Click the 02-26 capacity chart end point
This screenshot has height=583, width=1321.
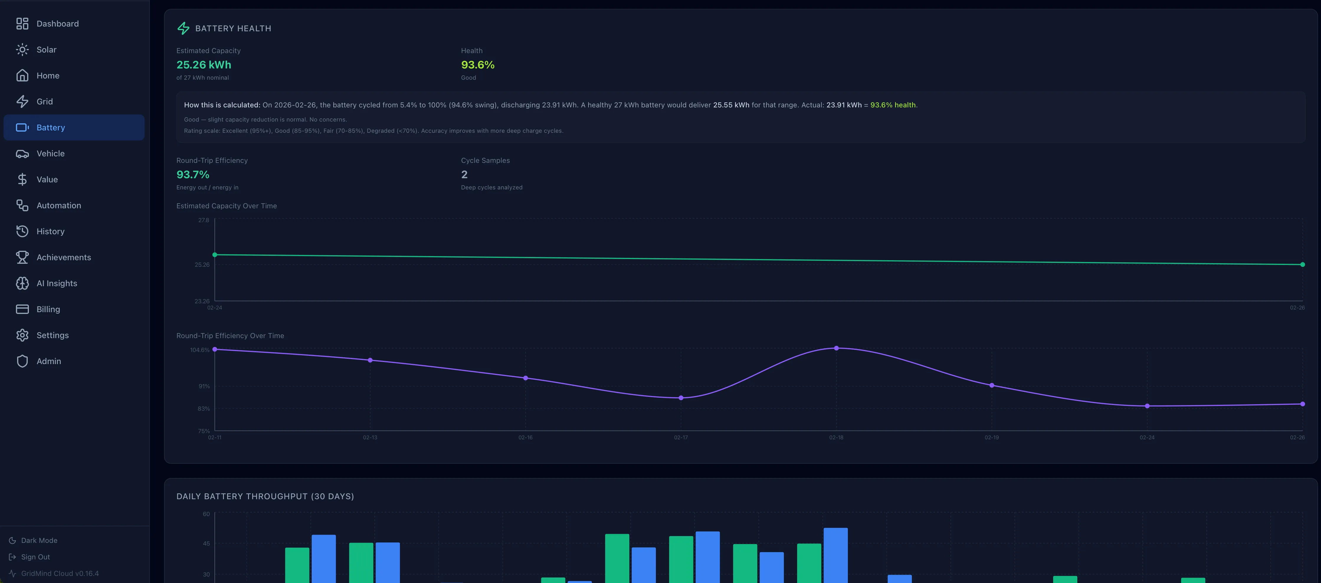pyautogui.click(x=1302, y=265)
